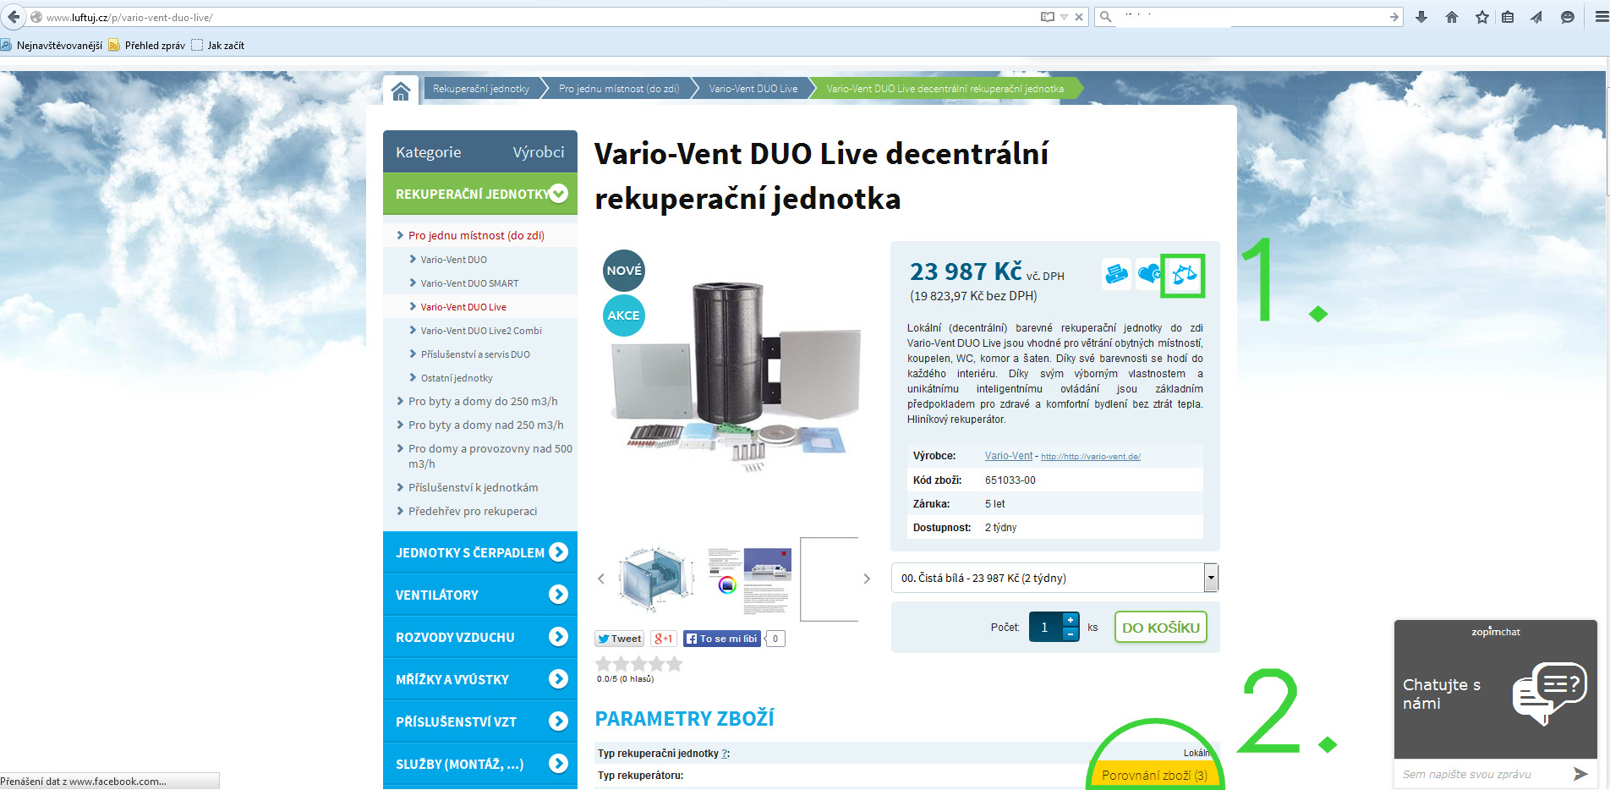Click the main product image
Screen dimensions: 1610x790
[734, 376]
